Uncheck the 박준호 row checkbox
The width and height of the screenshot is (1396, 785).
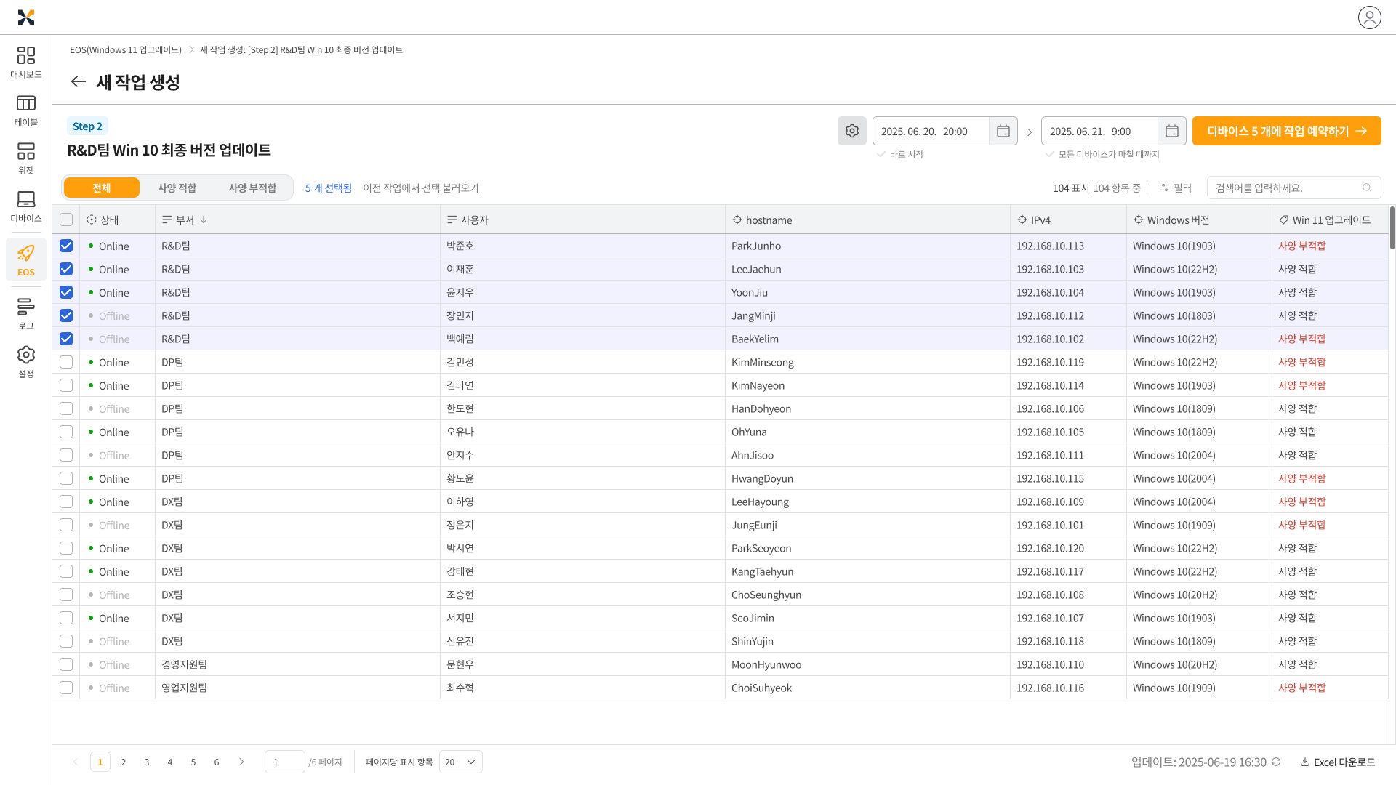coord(66,246)
